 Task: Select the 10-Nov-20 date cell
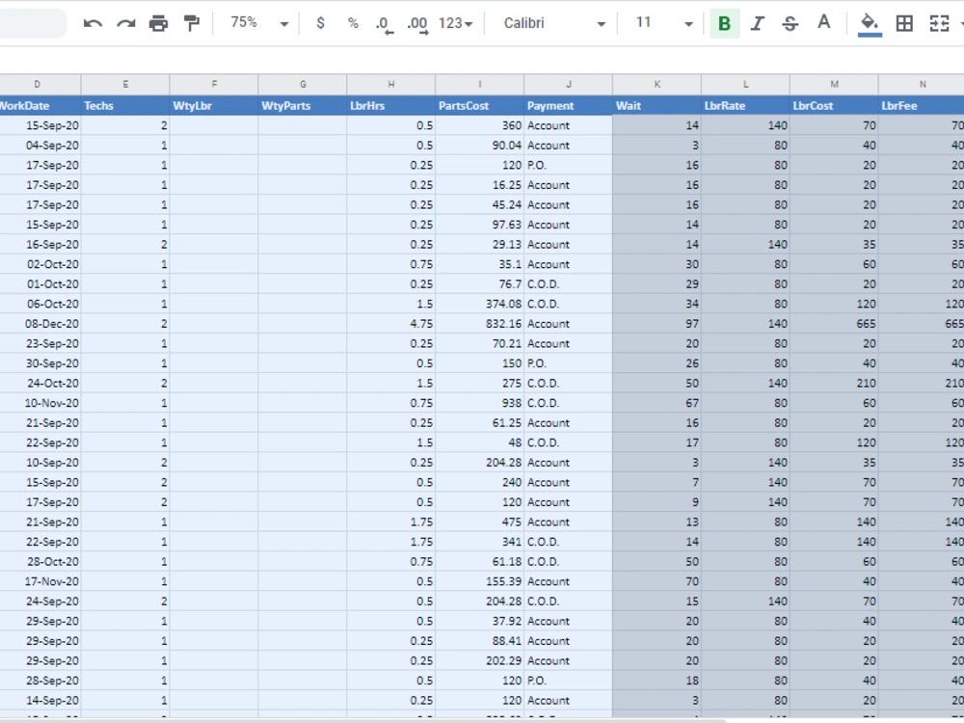40,403
